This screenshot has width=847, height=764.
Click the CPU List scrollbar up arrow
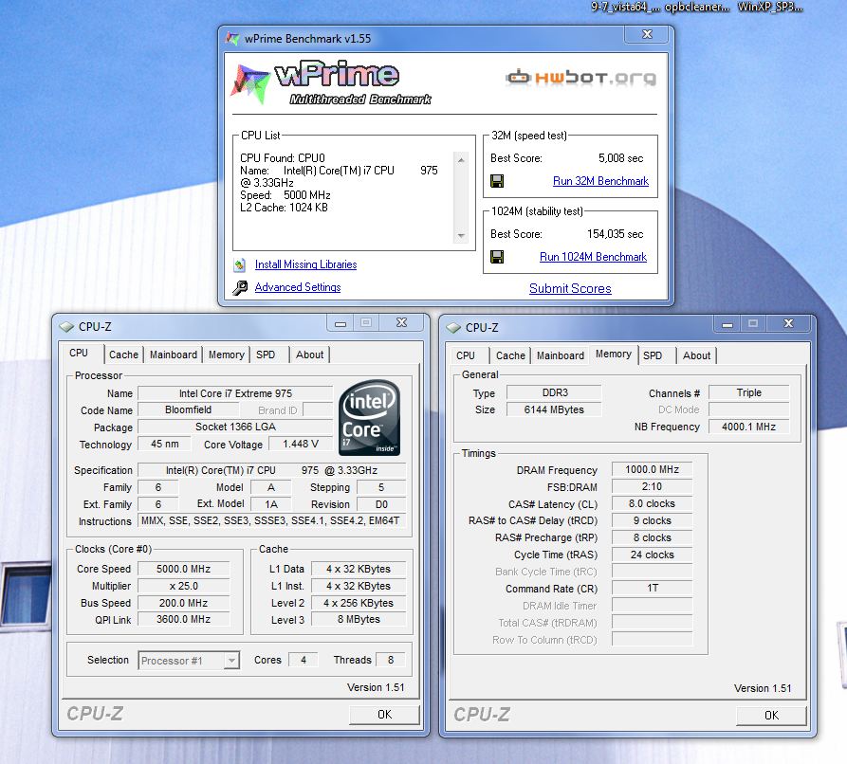(x=461, y=160)
